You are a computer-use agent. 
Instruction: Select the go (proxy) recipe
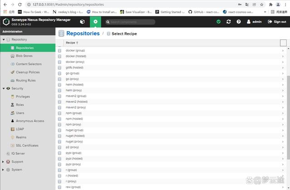[171, 79]
